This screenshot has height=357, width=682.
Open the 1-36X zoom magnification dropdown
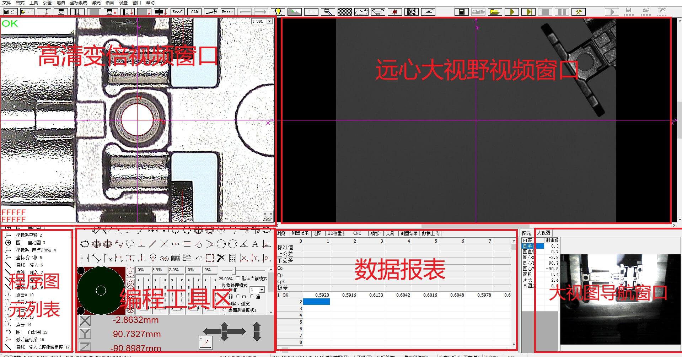269,21
